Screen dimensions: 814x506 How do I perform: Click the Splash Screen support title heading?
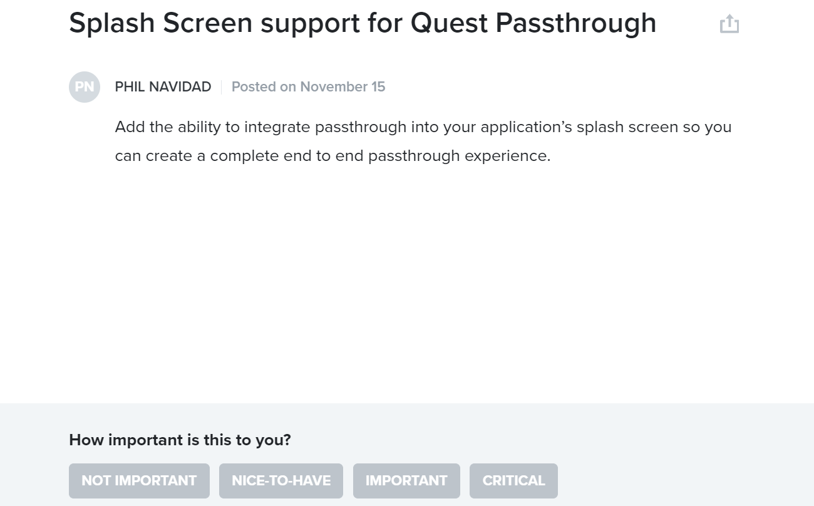(x=363, y=23)
